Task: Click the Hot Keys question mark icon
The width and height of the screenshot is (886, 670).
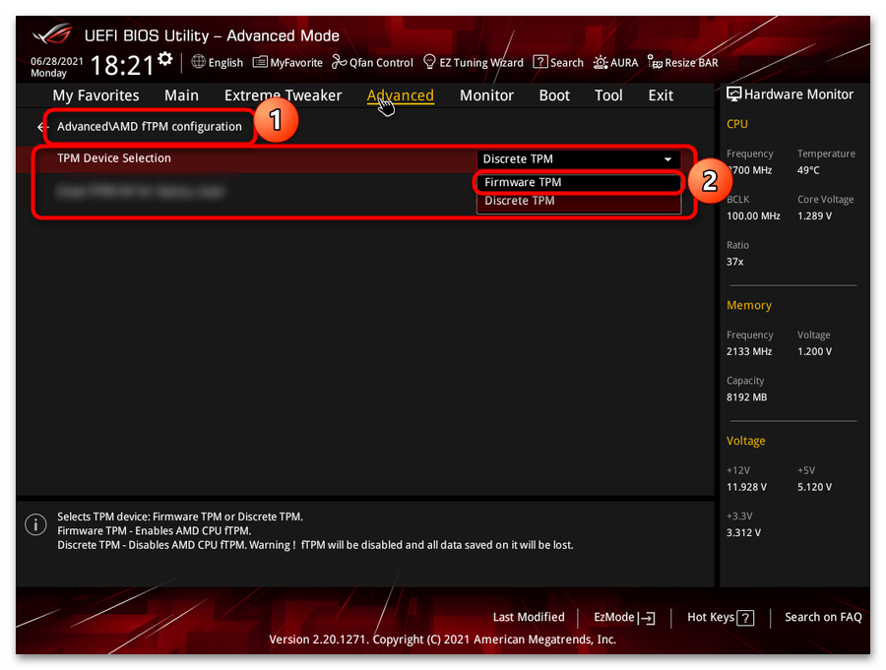Action: coord(745,619)
